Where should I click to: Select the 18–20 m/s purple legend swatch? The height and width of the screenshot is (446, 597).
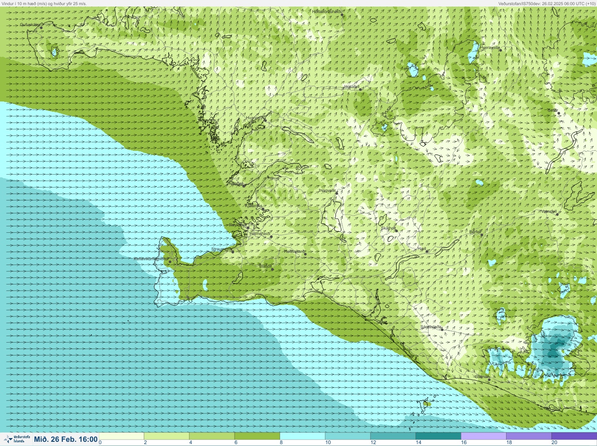coord(528,436)
